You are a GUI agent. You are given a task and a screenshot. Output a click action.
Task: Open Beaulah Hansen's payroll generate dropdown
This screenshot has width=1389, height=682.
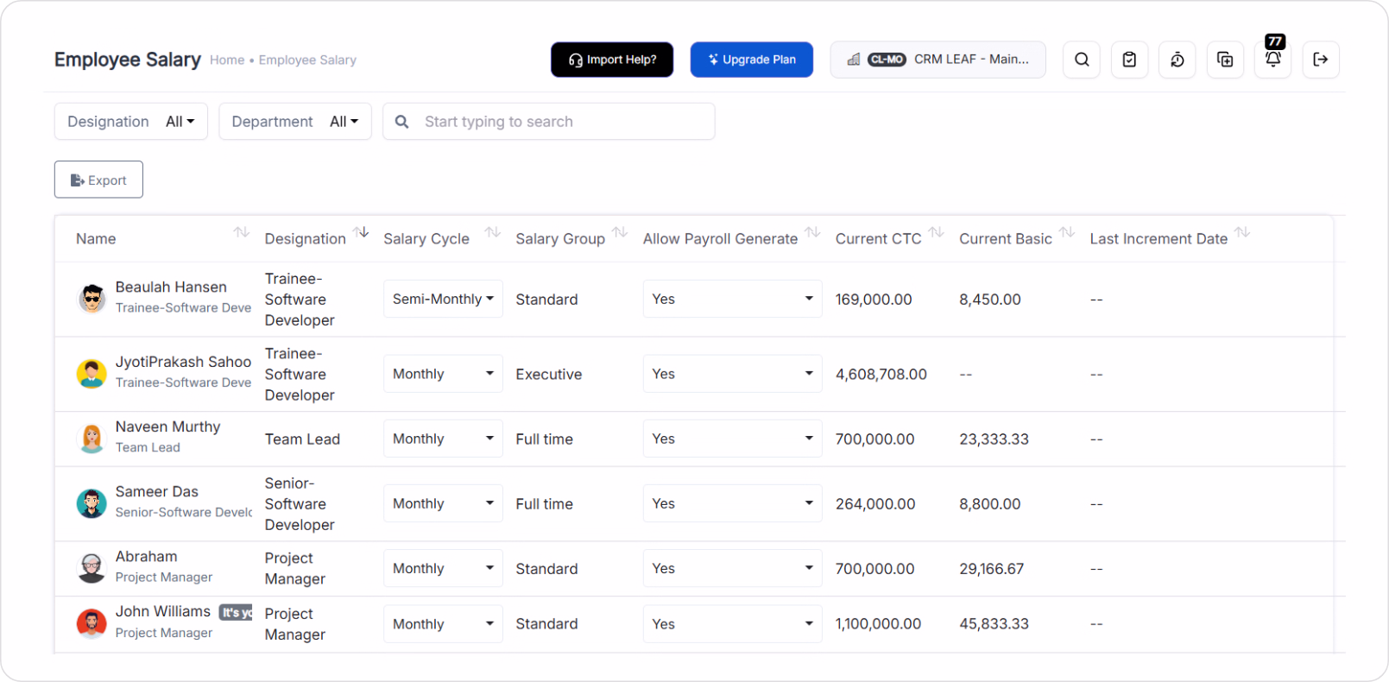click(732, 299)
